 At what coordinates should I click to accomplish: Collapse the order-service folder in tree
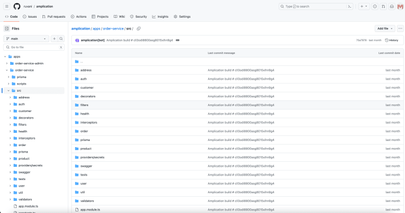[x=7, y=70]
